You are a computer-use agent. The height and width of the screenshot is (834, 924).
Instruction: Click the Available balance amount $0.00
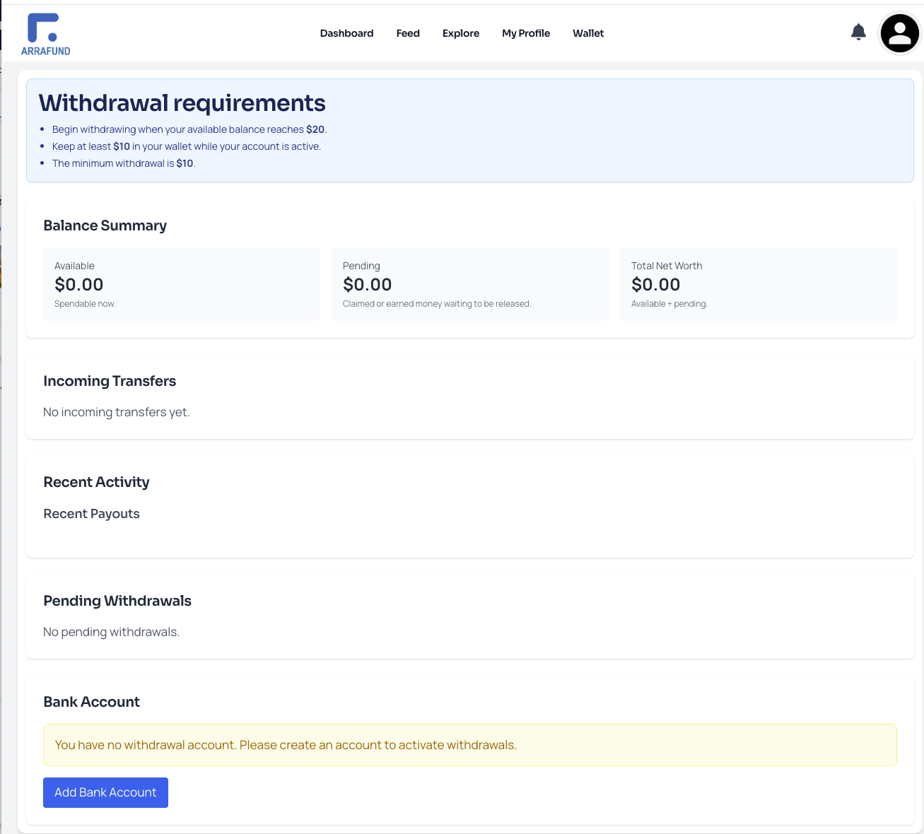[x=79, y=285]
